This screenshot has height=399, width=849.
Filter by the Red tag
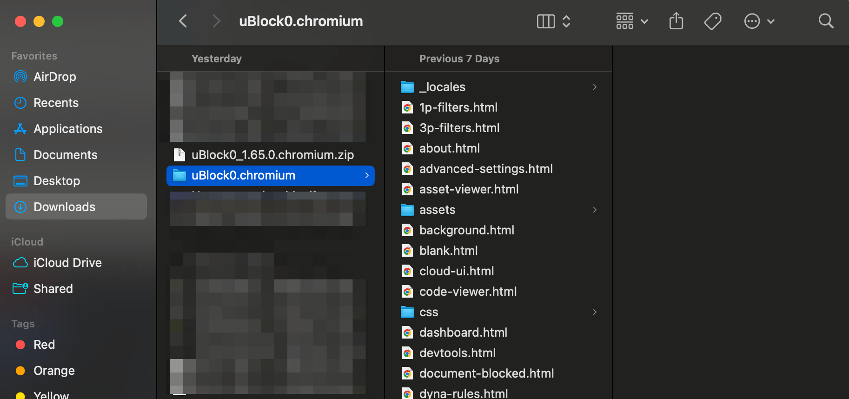tap(76, 345)
